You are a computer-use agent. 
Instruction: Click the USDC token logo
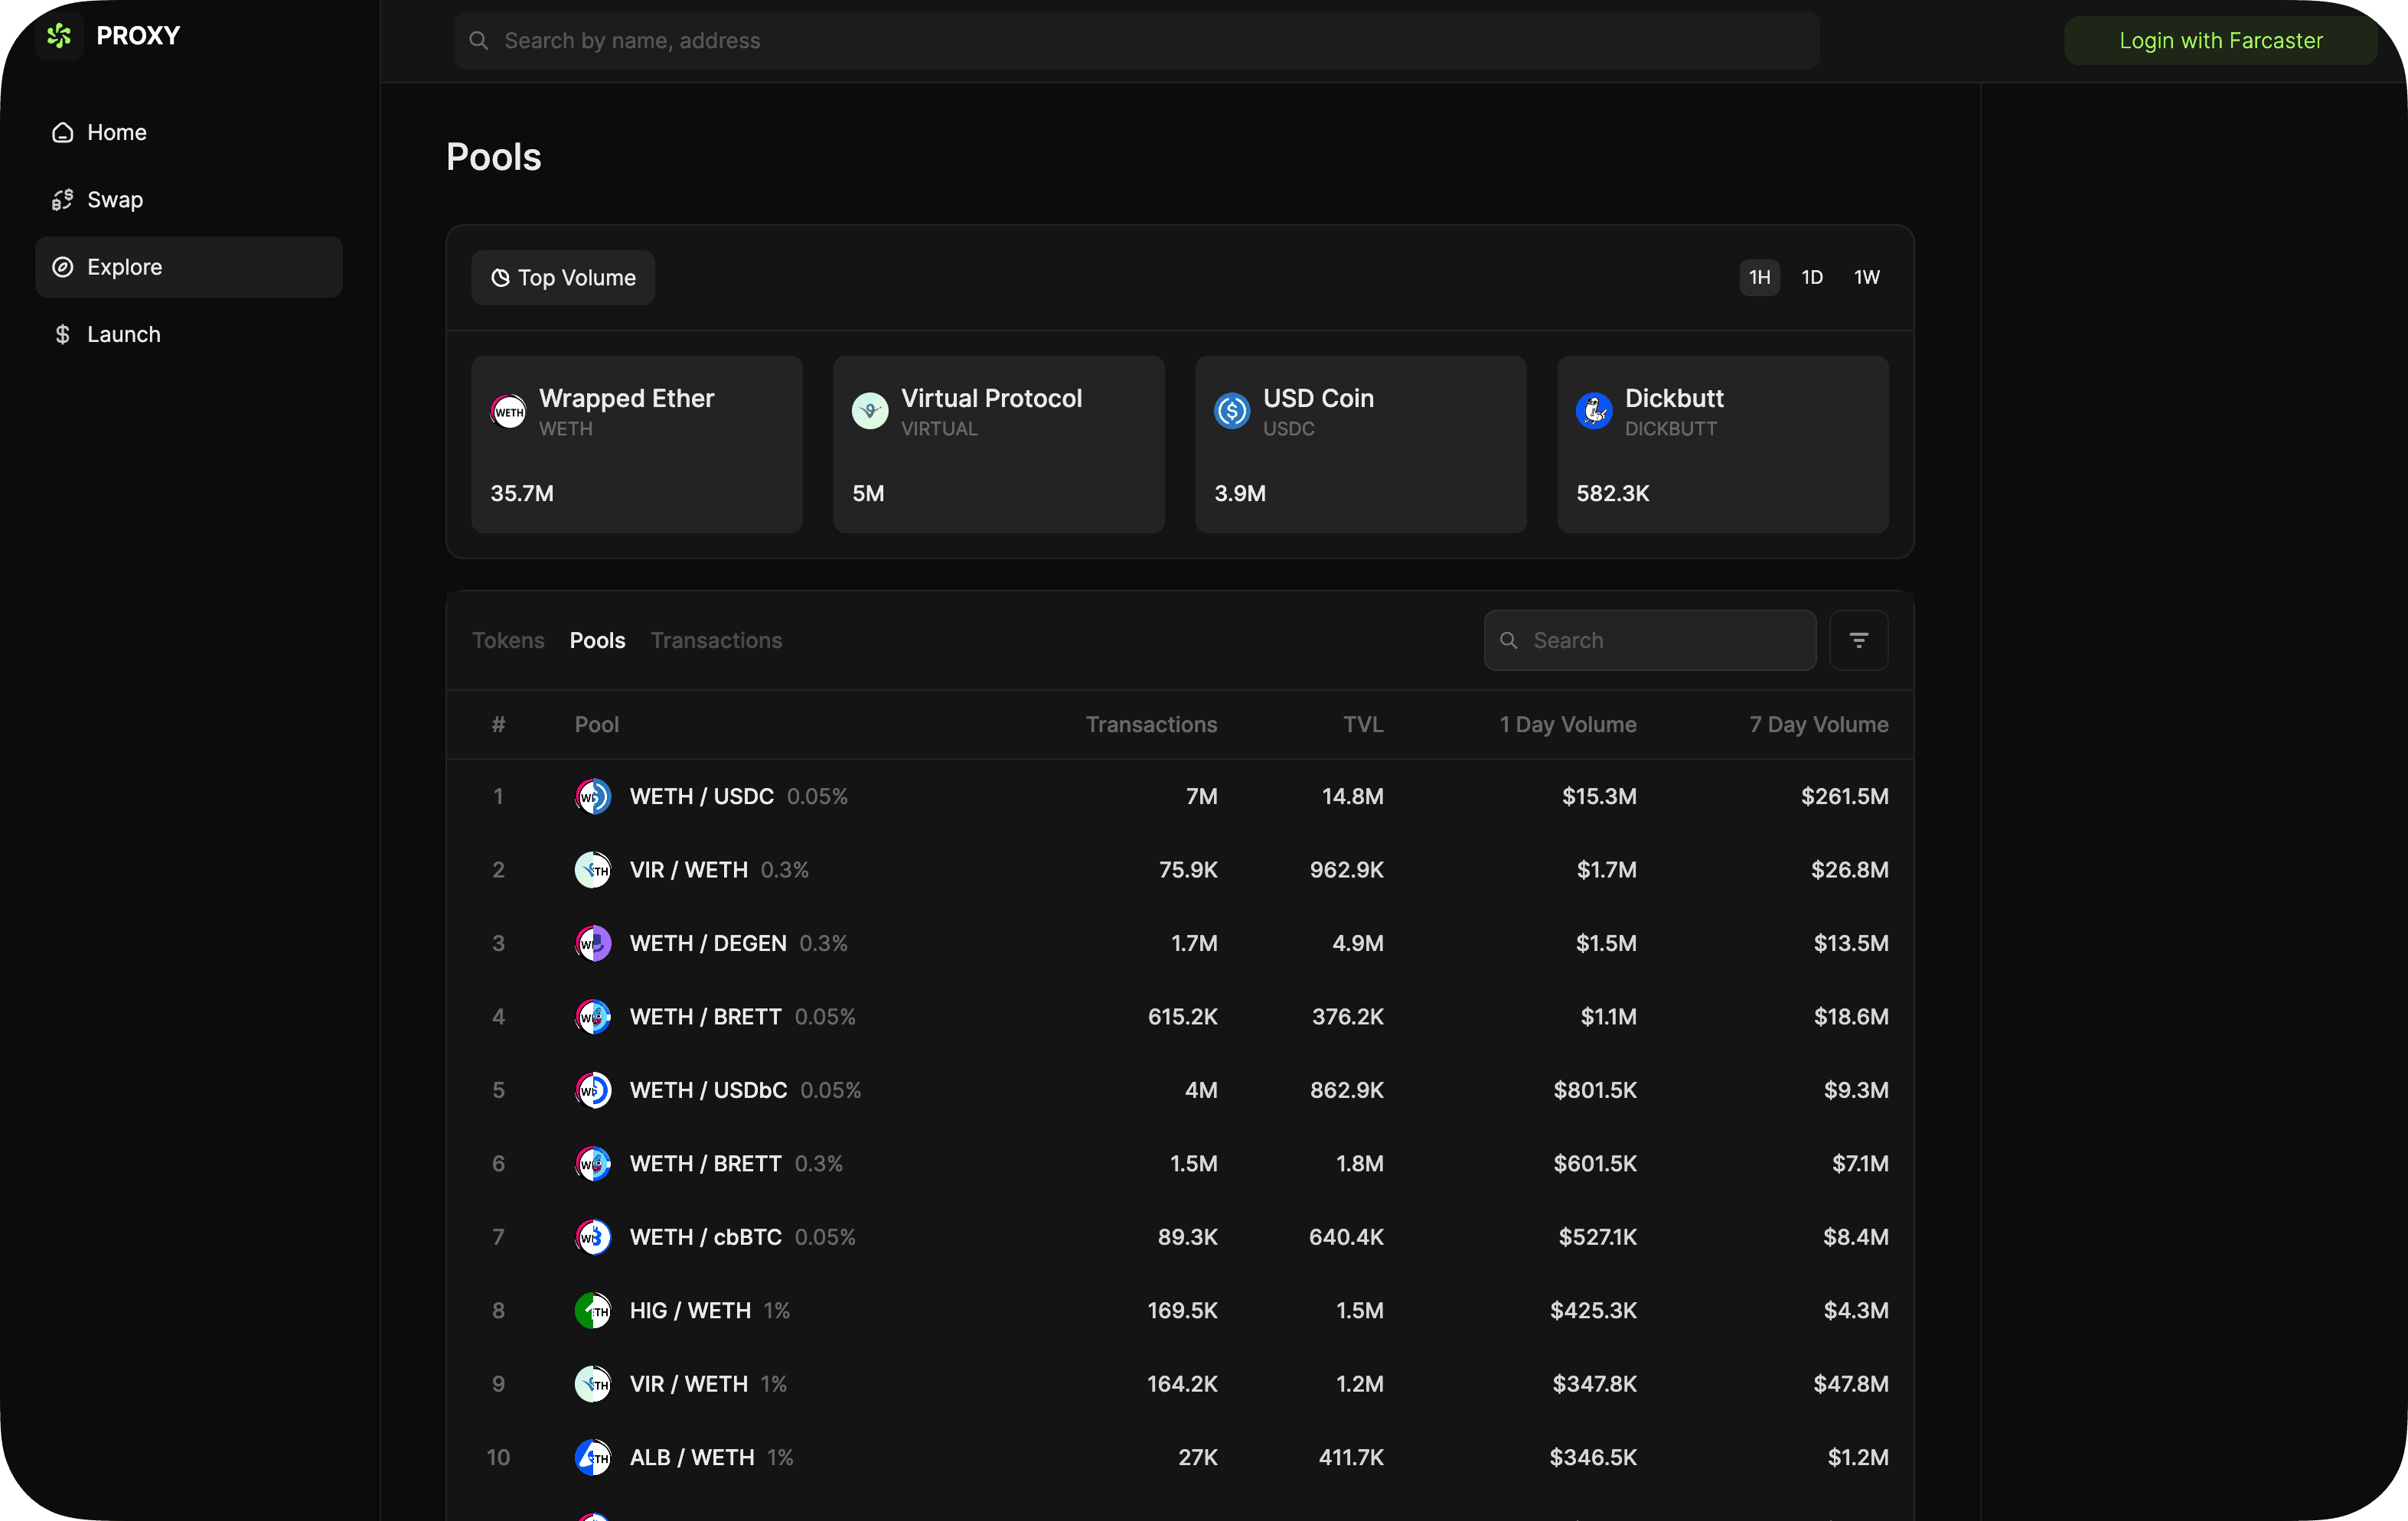[1232, 411]
